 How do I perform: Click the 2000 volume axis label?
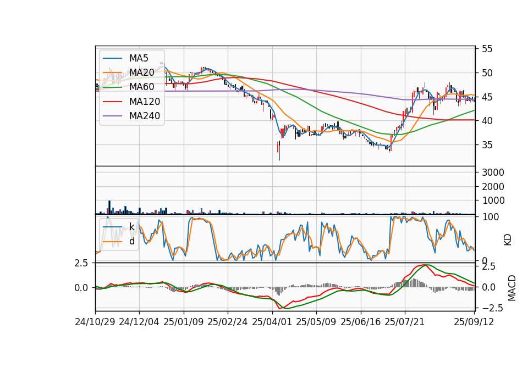(x=493, y=187)
